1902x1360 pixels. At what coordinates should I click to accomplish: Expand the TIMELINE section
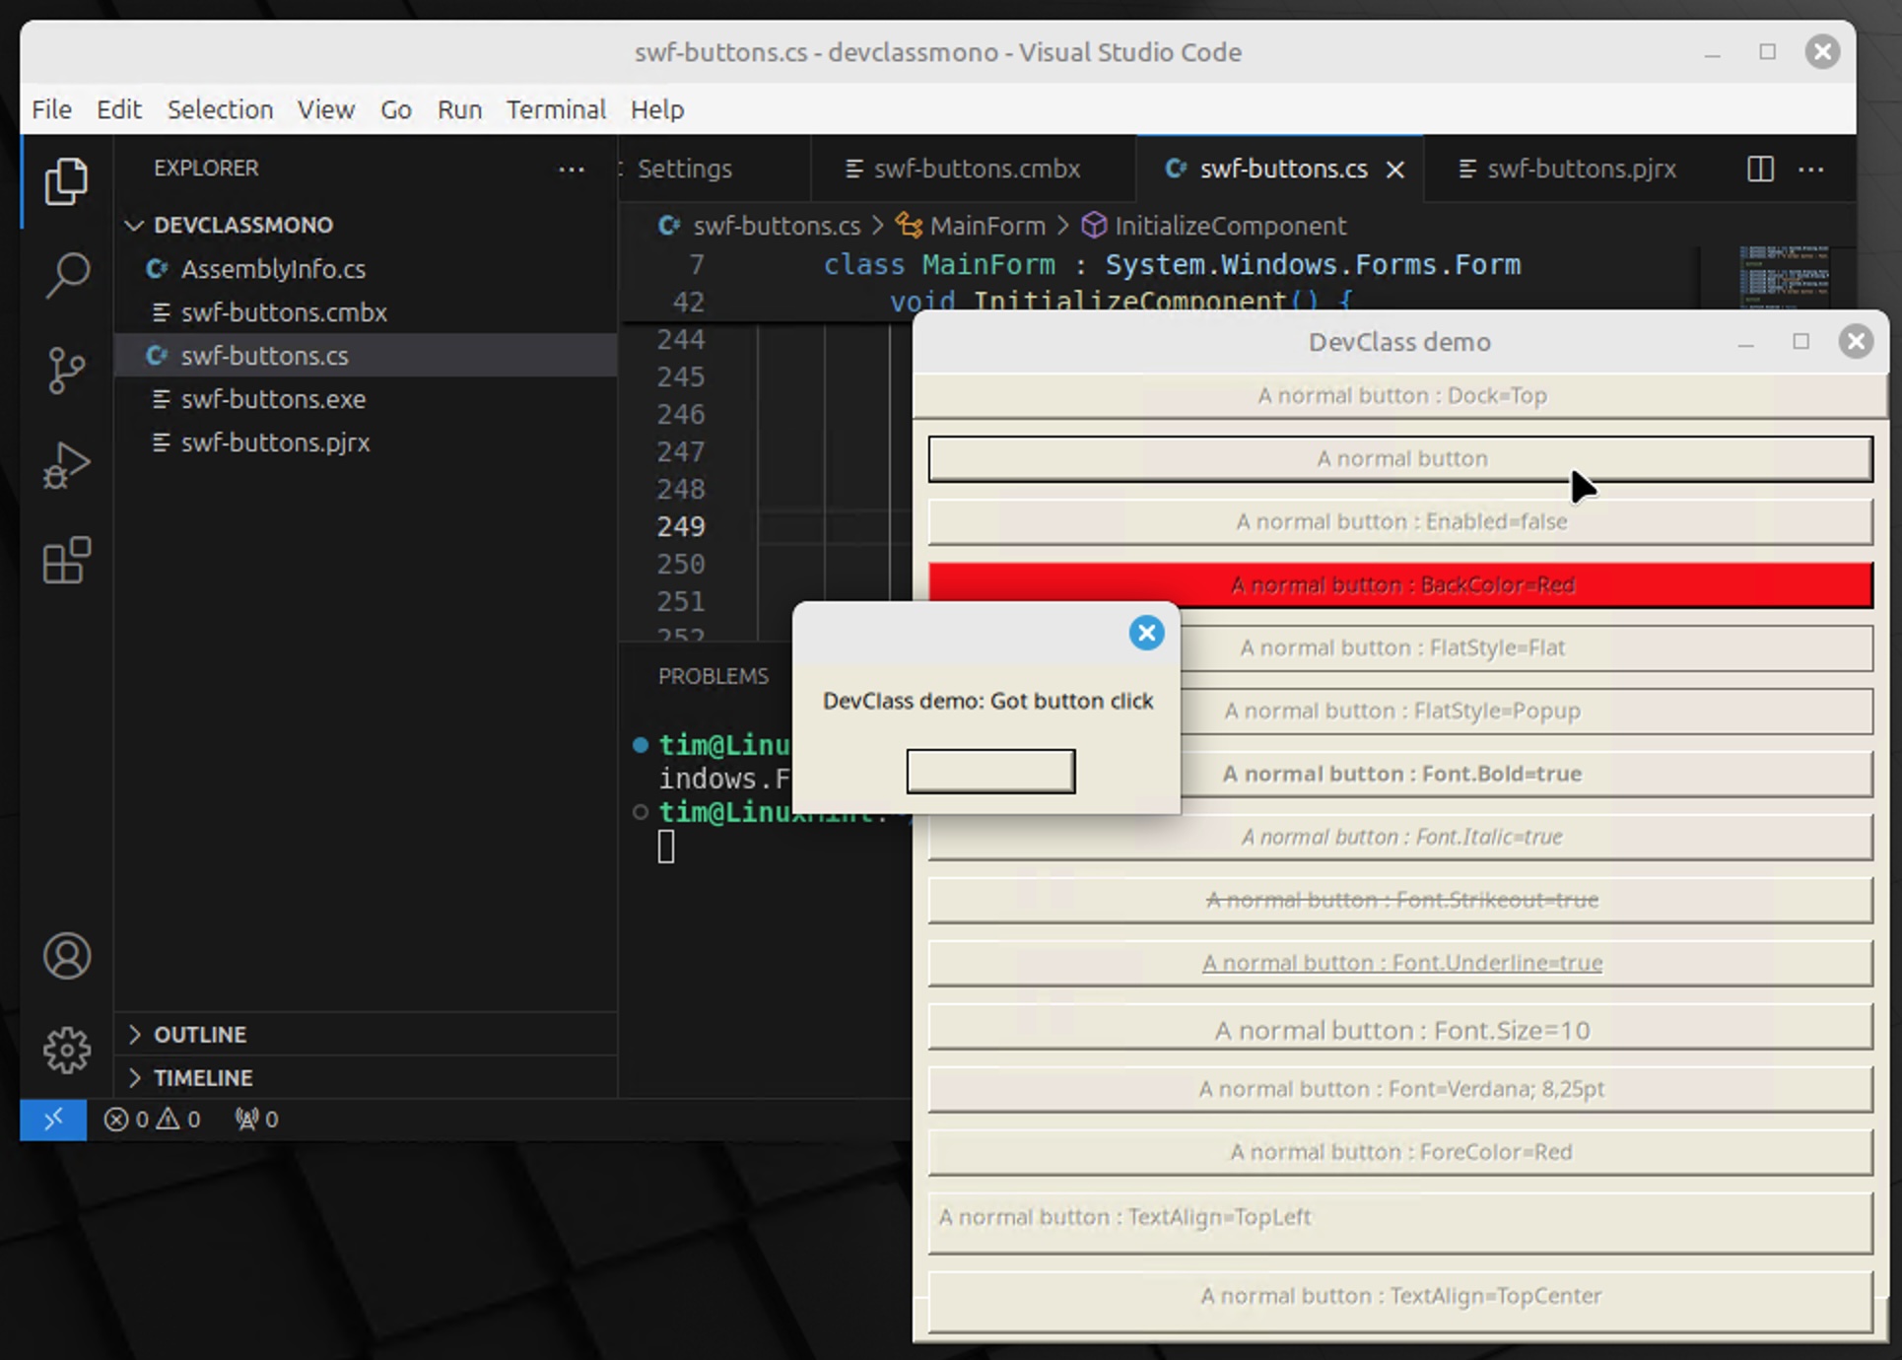tap(202, 1077)
